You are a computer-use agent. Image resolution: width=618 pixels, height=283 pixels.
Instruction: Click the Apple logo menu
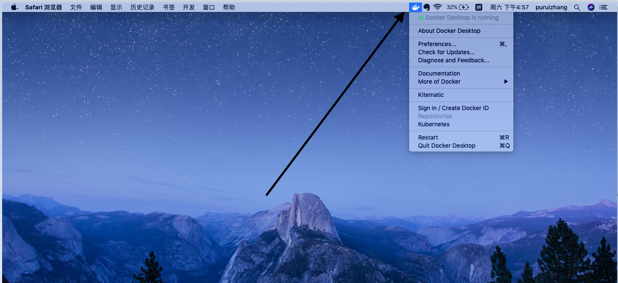click(x=14, y=7)
